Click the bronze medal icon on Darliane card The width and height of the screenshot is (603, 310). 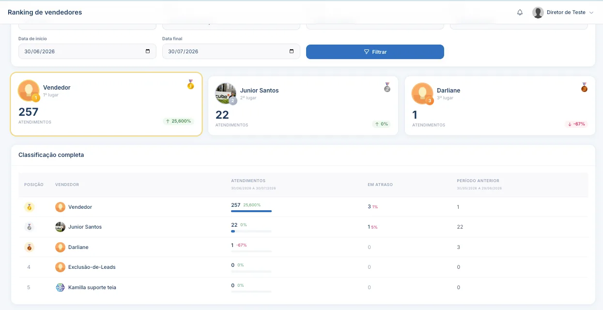click(584, 87)
